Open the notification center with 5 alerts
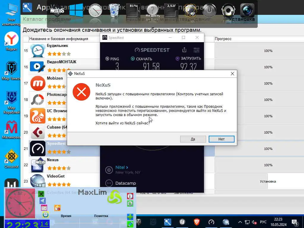 click(x=295, y=222)
